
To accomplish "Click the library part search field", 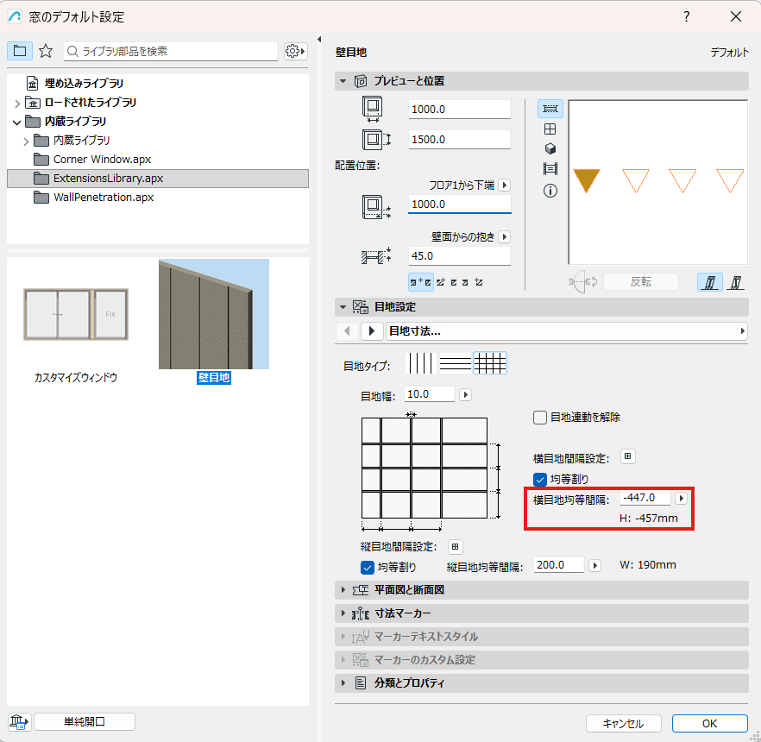I will point(170,52).
